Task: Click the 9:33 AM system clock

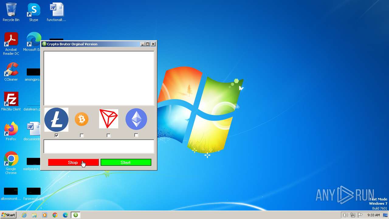Action: [374, 215]
